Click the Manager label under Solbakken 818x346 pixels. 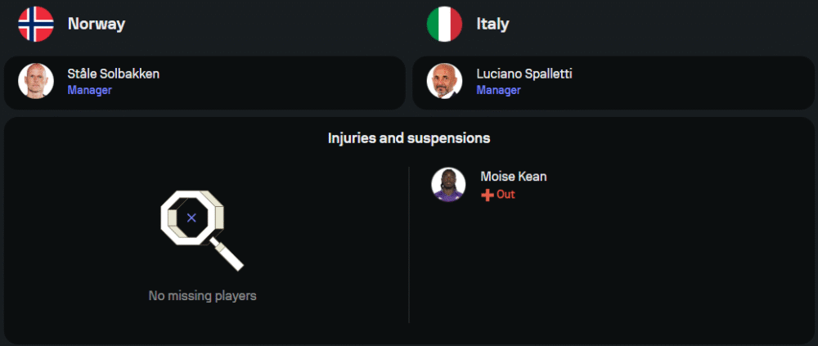(x=89, y=90)
